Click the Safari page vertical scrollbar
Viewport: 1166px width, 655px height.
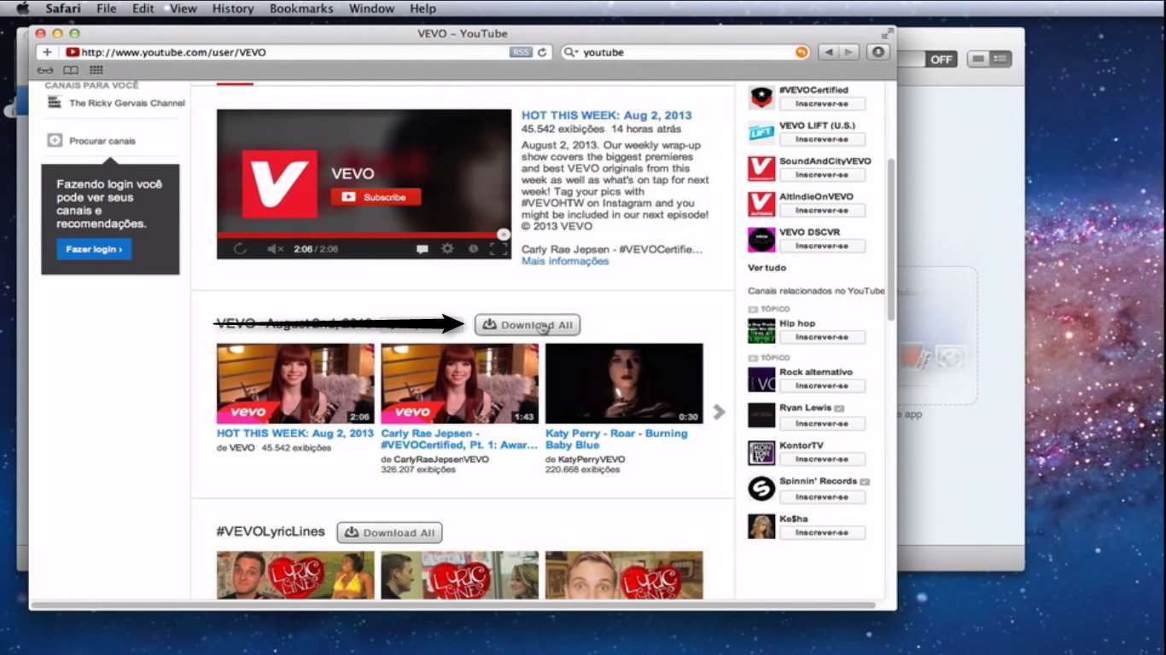[891, 239]
